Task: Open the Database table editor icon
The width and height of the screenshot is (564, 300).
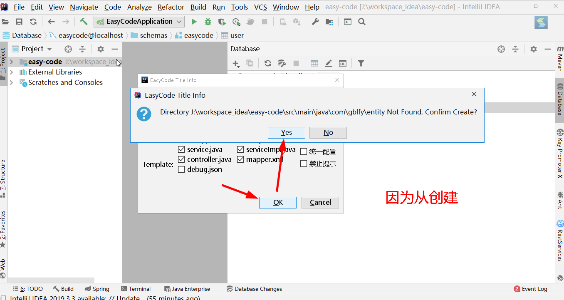Action: (314, 63)
